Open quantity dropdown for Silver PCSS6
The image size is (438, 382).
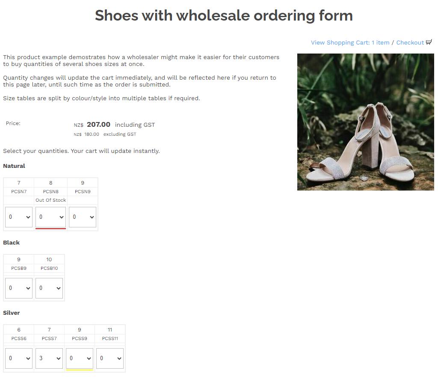(x=19, y=358)
